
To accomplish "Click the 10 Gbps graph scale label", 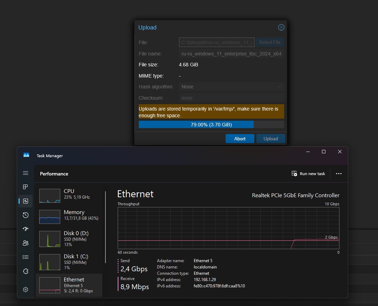I will pos(332,204).
